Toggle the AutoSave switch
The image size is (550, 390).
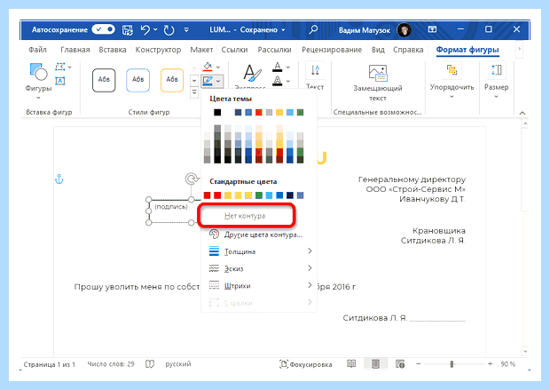(103, 29)
